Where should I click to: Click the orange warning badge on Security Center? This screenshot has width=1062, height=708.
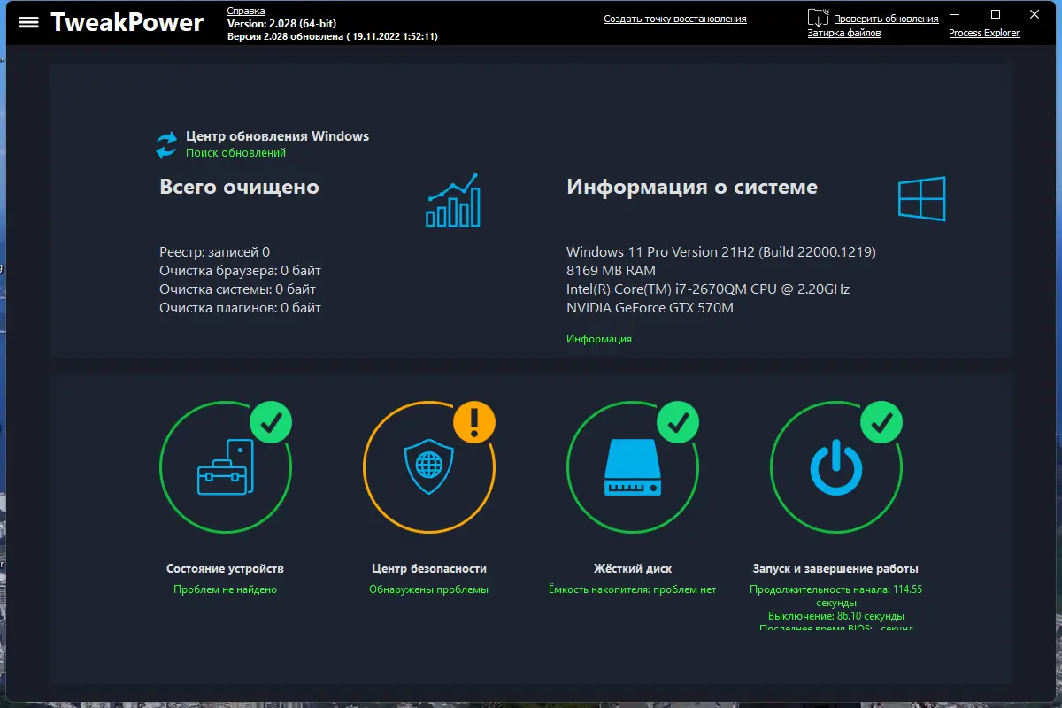point(474,422)
